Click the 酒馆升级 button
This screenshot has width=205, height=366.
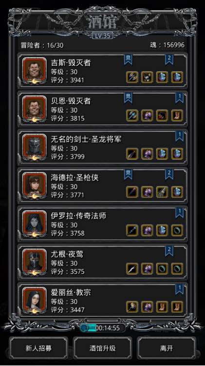coord(102,348)
